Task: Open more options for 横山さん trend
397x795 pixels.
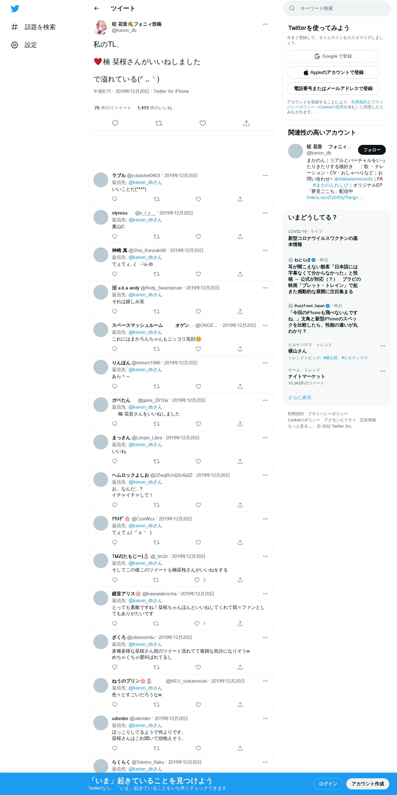Action: point(383,346)
